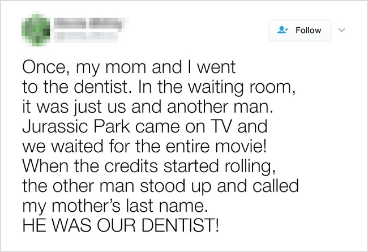The height and width of the screenshot is (252, 368).
Task: Click 'HE WAS OUR DENTIST!' line
Action: (121, 225)
